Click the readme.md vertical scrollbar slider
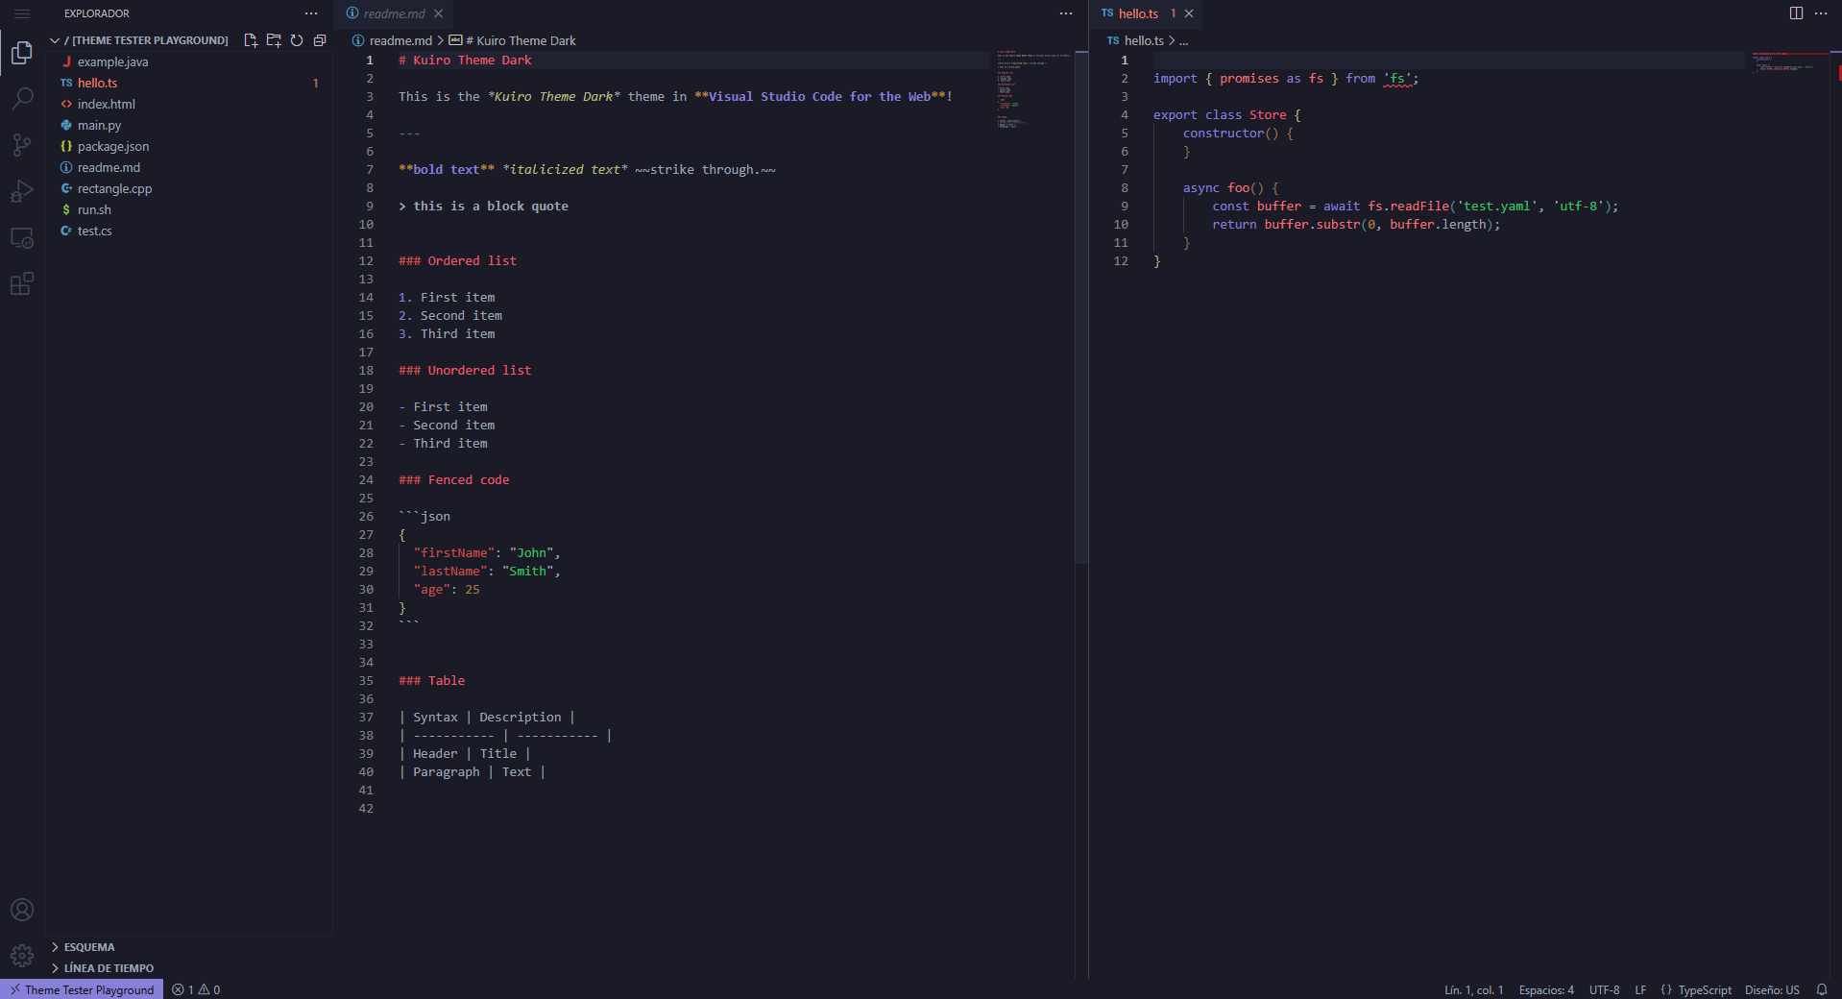The height and width of the screenshot is (999, 1842). point(1081,306)
